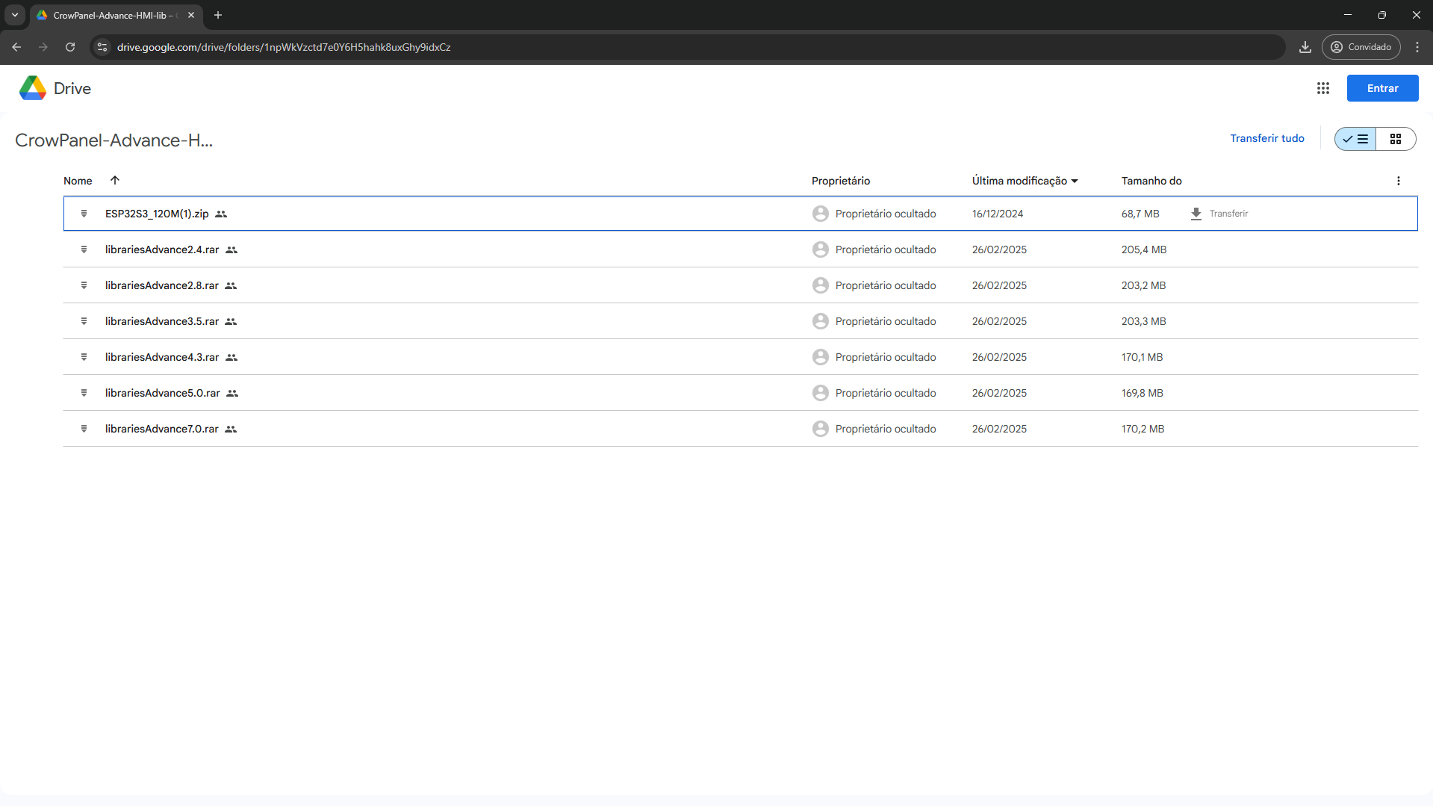Click the 169,8 MB size value
This screenshot has width=1433, height=806.
(x=1142, y=393)
